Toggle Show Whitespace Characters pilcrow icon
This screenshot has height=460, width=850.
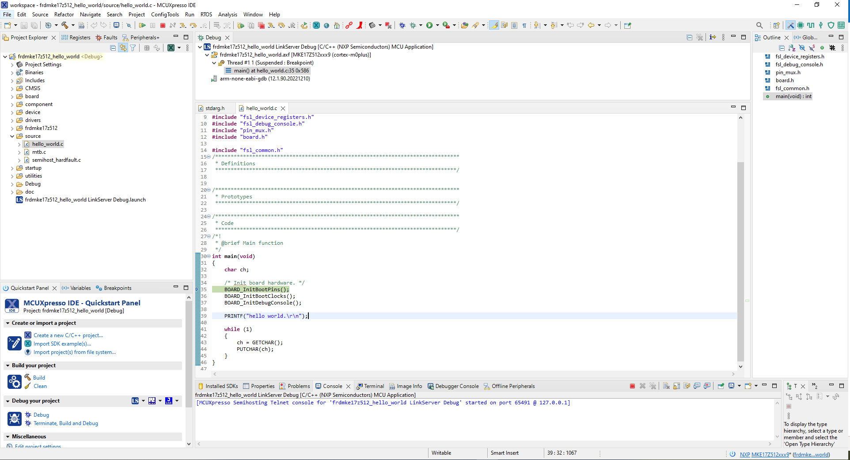pyautogui.click(x=524, y=26)
